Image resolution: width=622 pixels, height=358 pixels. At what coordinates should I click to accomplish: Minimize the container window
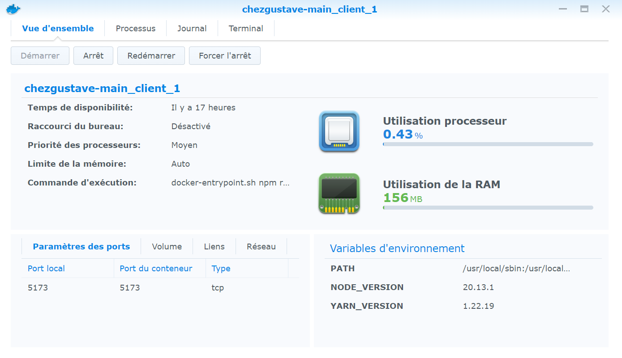[x=563, y=9]
